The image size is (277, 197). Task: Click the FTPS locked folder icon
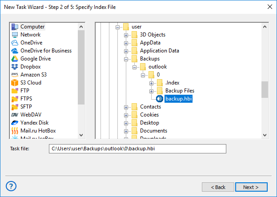pyautogui.click(x=15, y=99)
